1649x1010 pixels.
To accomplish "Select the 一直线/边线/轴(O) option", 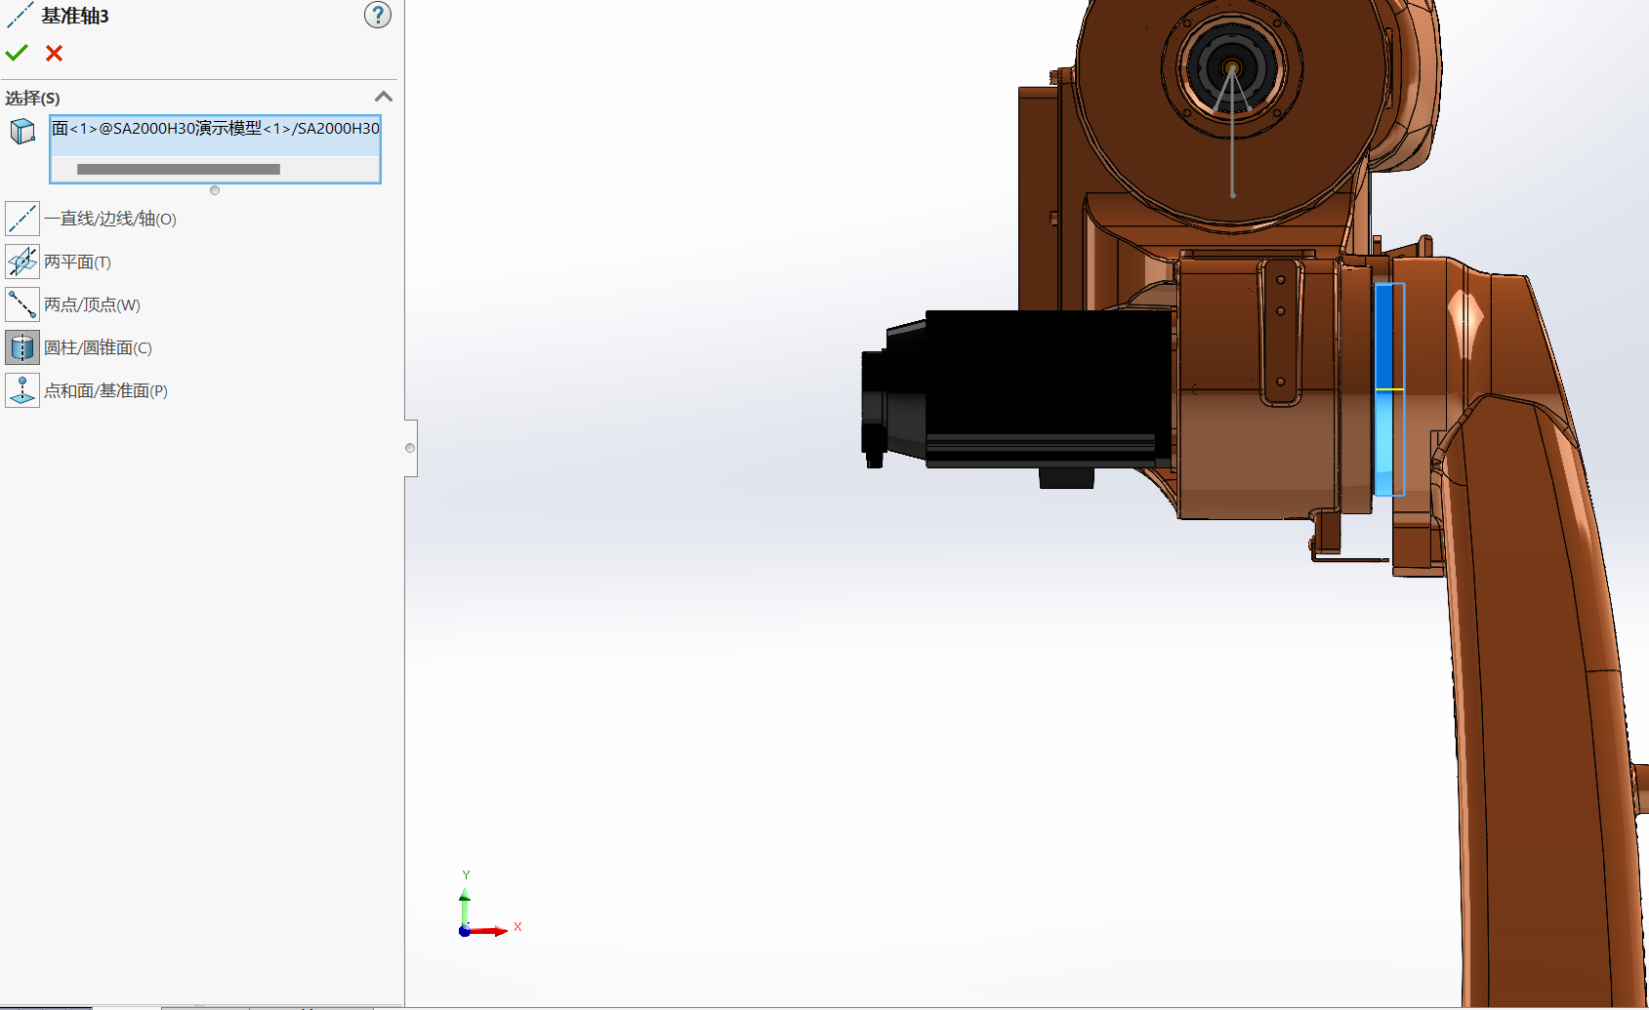I will (22, 219).
